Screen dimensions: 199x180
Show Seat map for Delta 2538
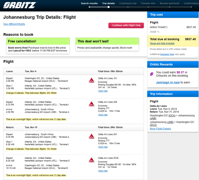pos(103,171)
